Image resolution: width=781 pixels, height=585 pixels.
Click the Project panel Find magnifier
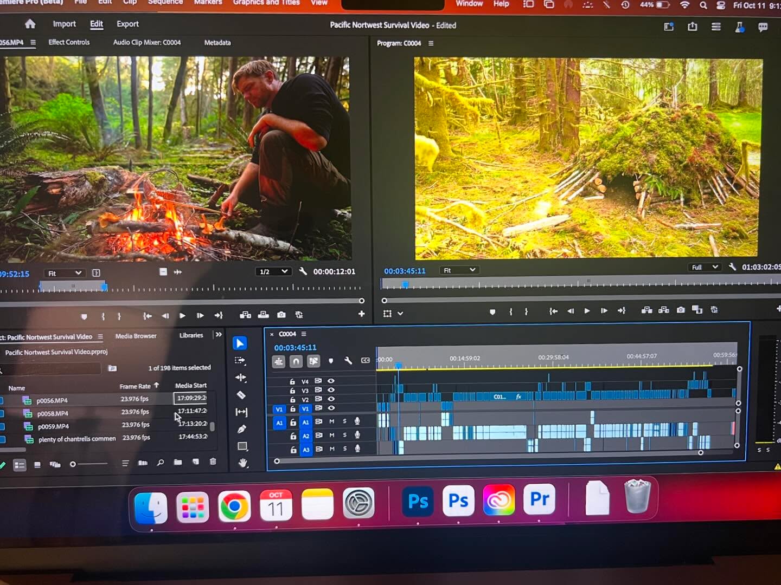[161, 463]
